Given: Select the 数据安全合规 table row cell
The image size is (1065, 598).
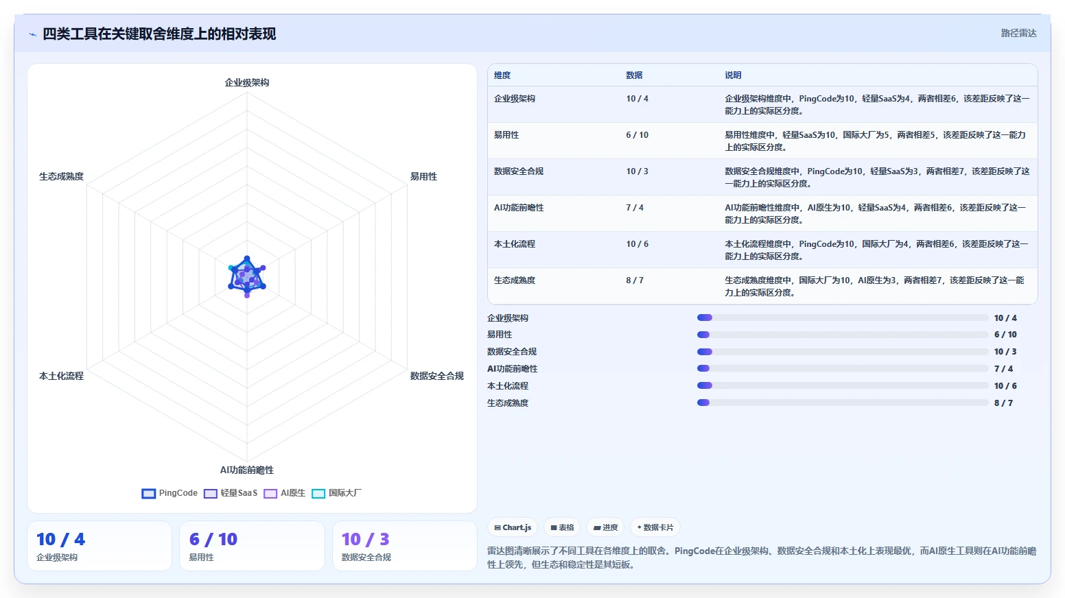Looking at the screenshot, I should 519,171.
